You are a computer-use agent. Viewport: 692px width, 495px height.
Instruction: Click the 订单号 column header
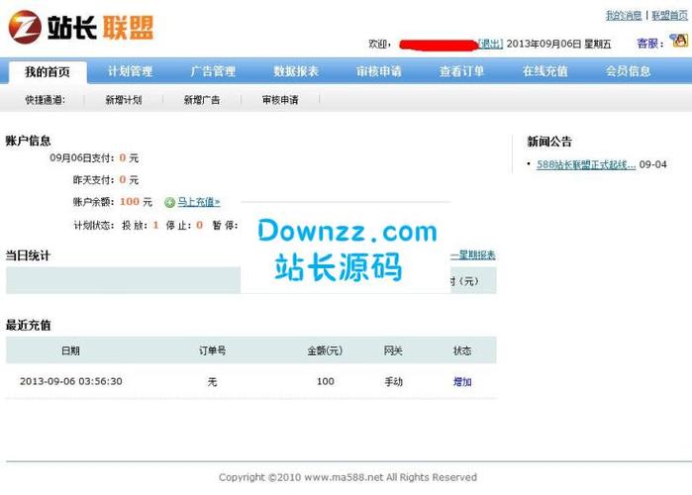click(212, 350)
